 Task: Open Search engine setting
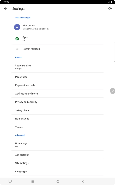click(x=58, y=67)
